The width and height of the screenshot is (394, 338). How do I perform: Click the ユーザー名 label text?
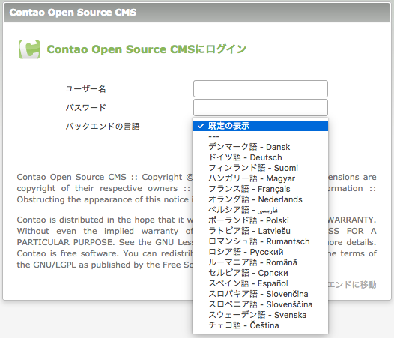click(x=85, y=89)
